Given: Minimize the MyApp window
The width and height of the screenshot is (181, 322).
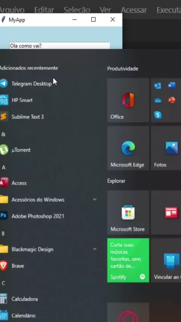Looking at the screenshot, I should pos(75,20).
